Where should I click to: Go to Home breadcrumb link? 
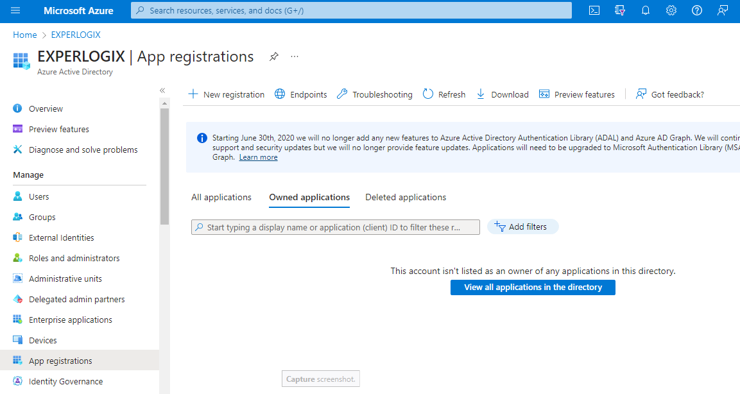[25, 35]
